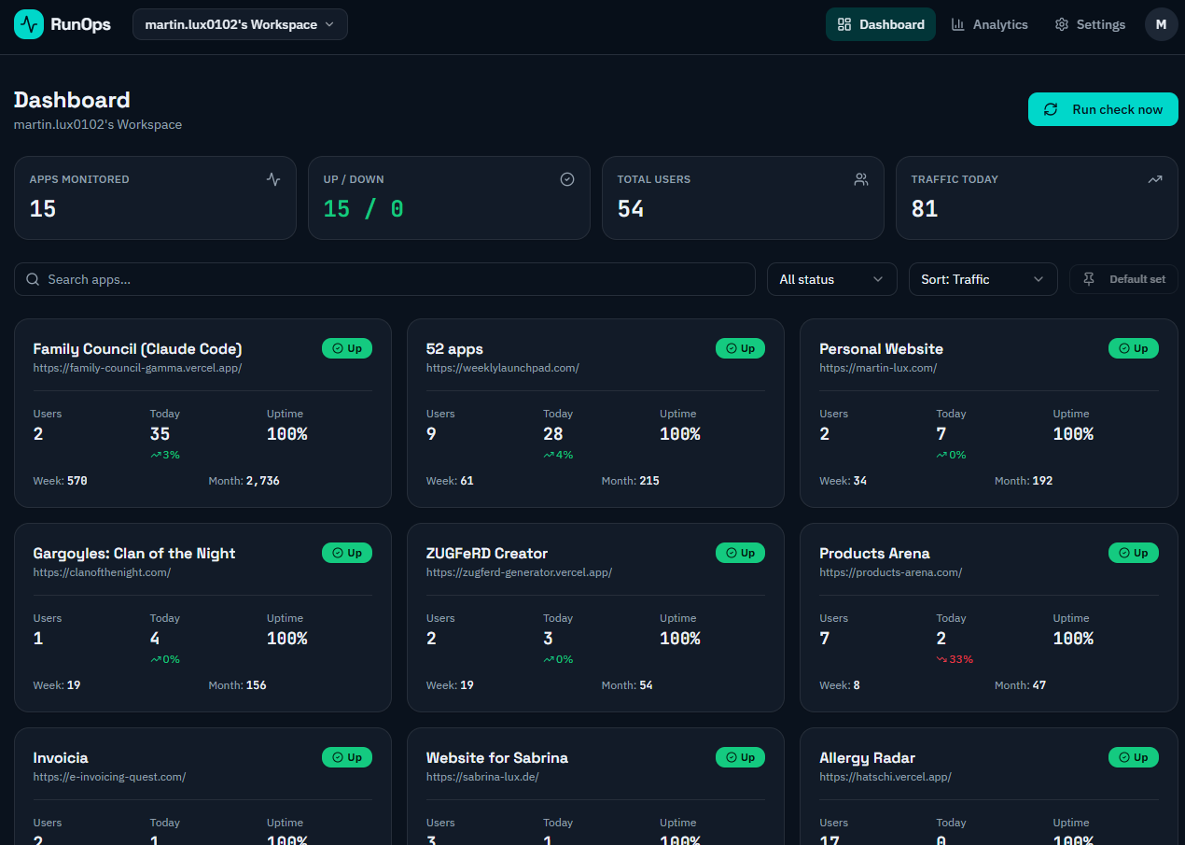Screen dimensions: 1185x845
Task: Click the Traffic Today value 81
Action: [925, 209]
